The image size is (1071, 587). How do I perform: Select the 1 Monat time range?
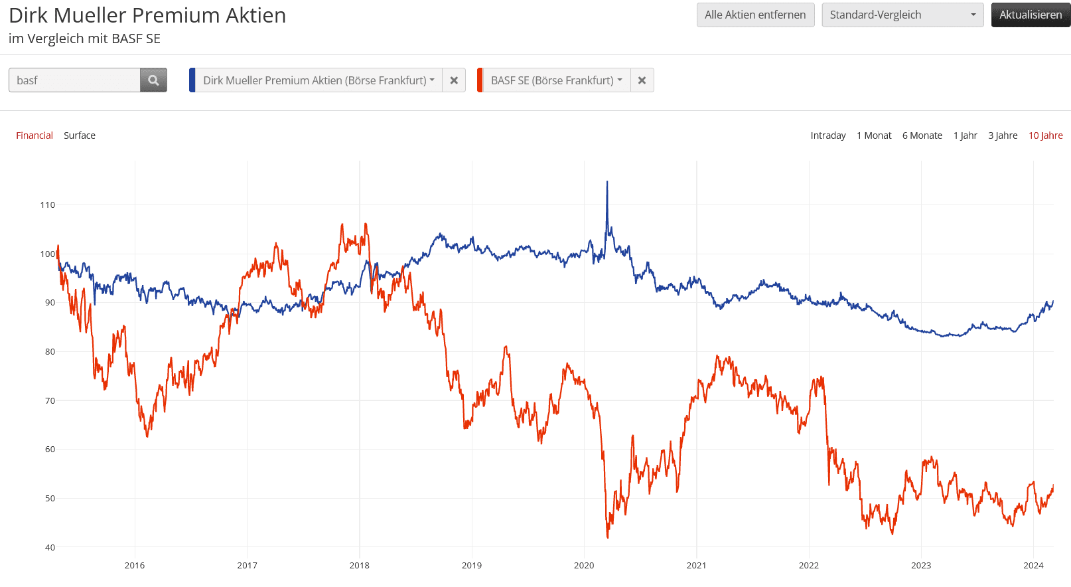(874, 135)
